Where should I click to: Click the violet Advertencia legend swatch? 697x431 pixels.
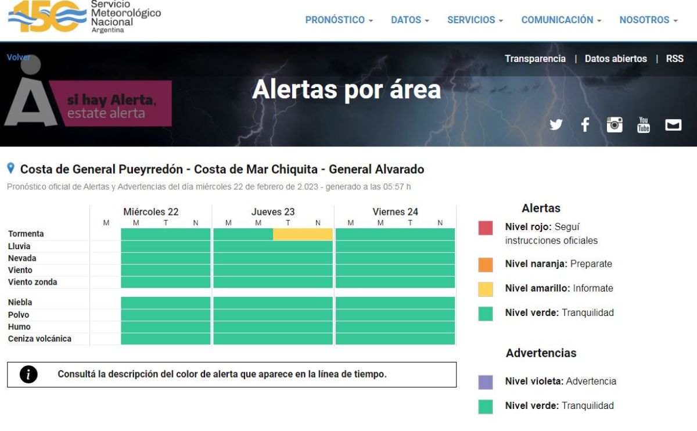pyautogui.click(x=486, y=382)
